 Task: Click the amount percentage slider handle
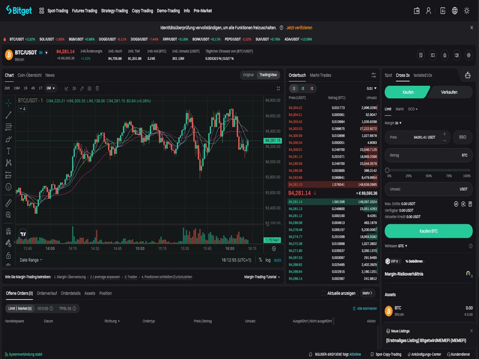(387, 171)
